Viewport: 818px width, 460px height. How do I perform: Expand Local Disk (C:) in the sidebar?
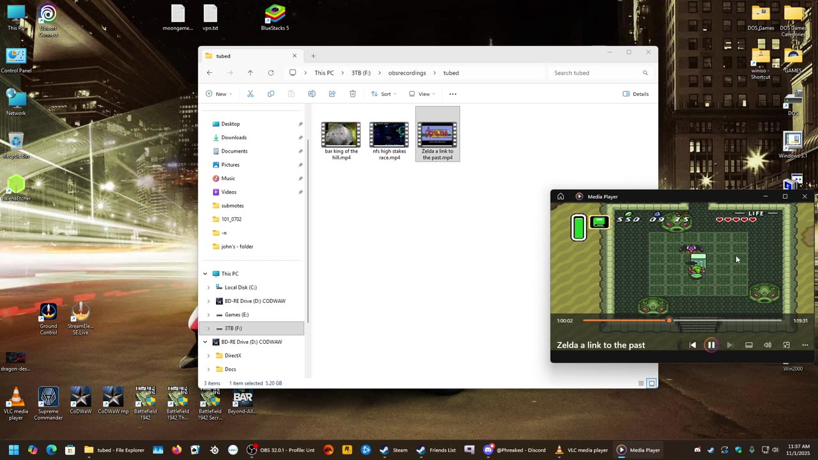coord(208,287)
